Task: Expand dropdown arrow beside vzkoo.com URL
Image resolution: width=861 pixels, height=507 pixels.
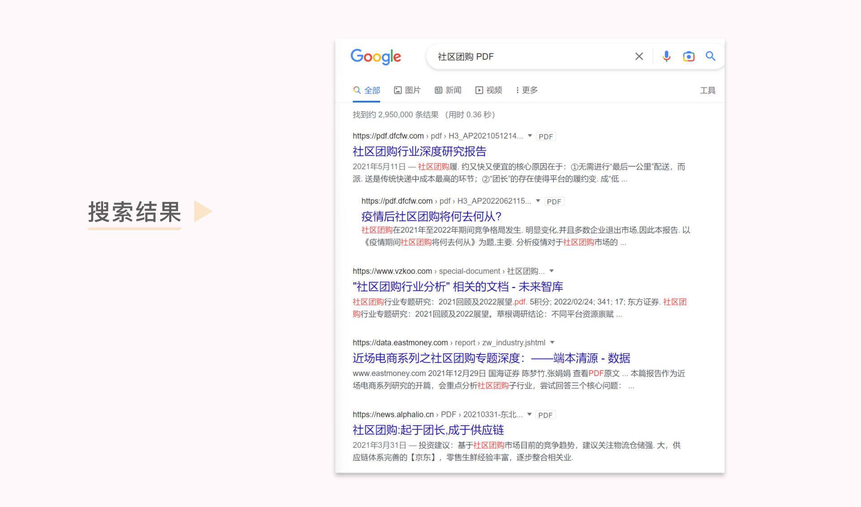Action: pyautogui.click(x=552, y=271)
